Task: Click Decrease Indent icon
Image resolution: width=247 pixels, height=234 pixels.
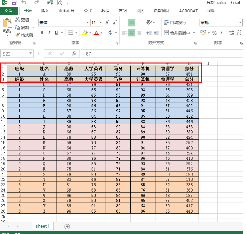Action: pos(149,33)
